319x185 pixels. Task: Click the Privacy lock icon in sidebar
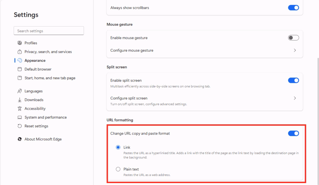(20, 52)
